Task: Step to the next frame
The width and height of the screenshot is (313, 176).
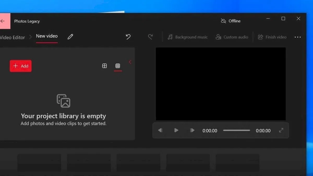Action: click(192, 130)
